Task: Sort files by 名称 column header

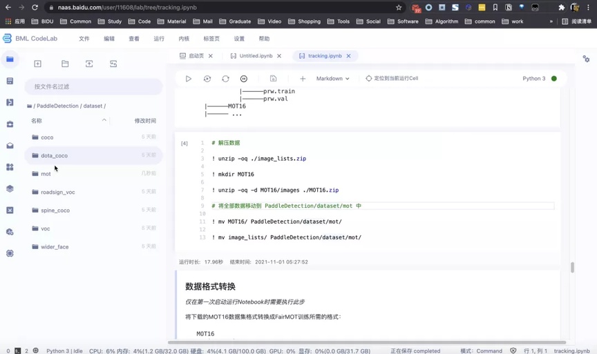Action: (37, 121)
